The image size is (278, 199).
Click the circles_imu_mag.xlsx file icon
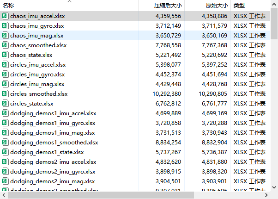click(5, 84)
